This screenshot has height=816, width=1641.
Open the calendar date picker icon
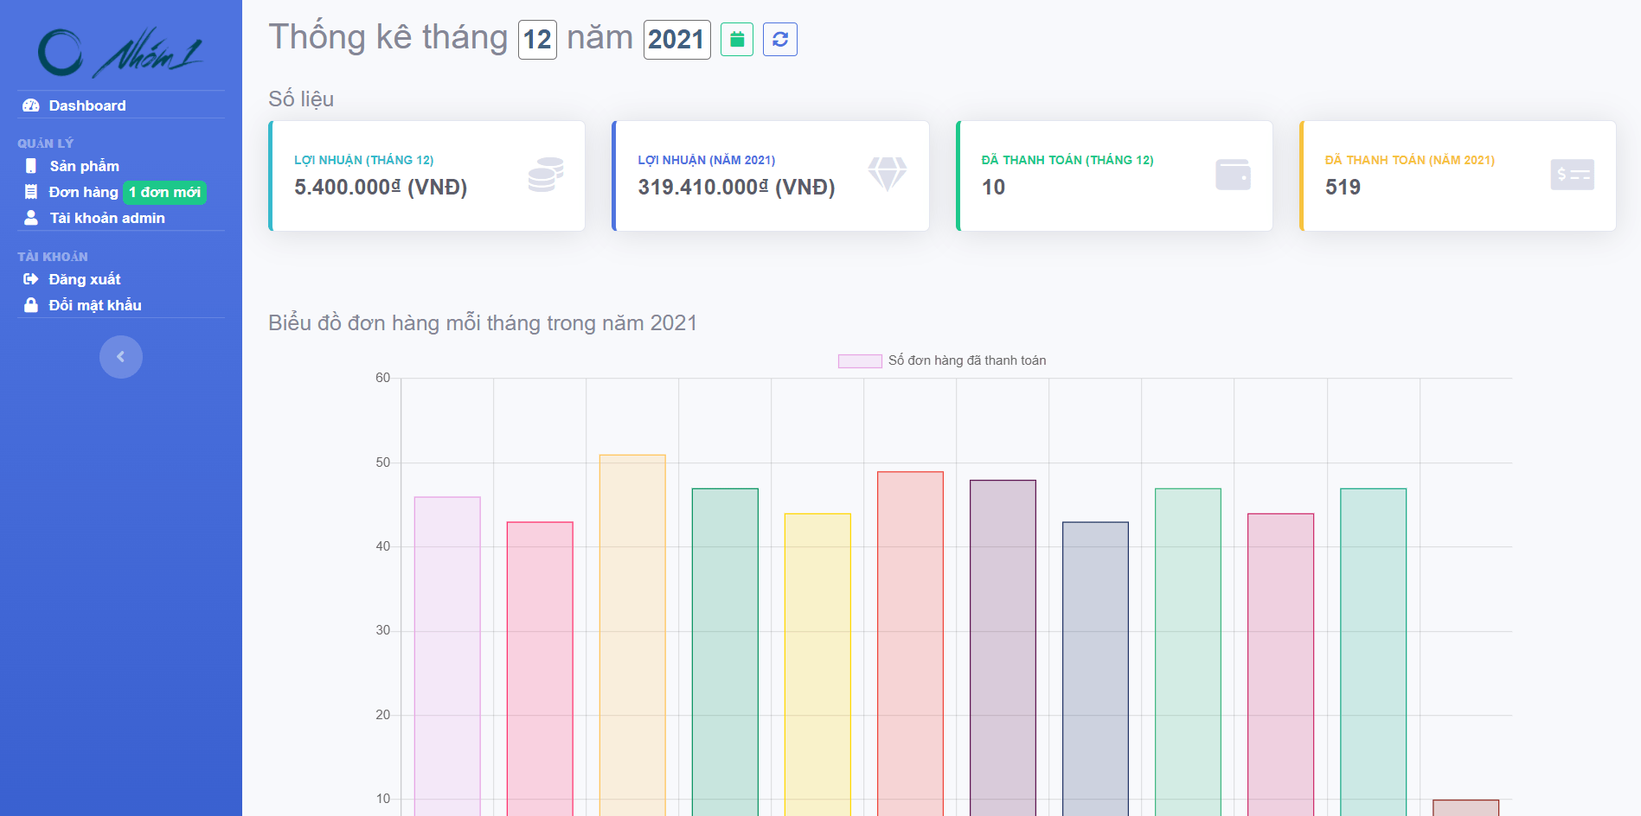(735, 38)
